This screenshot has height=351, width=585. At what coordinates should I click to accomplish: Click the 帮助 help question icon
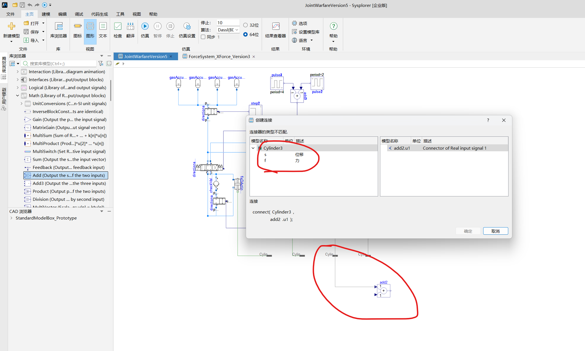(333, 26)
